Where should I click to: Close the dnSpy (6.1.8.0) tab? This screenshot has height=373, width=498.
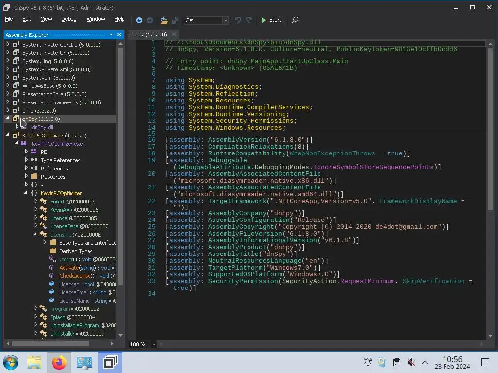coord(174,34)
